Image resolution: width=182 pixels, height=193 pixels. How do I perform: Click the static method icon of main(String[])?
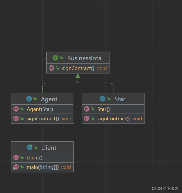pyautogui.click(x=16, y=167)
